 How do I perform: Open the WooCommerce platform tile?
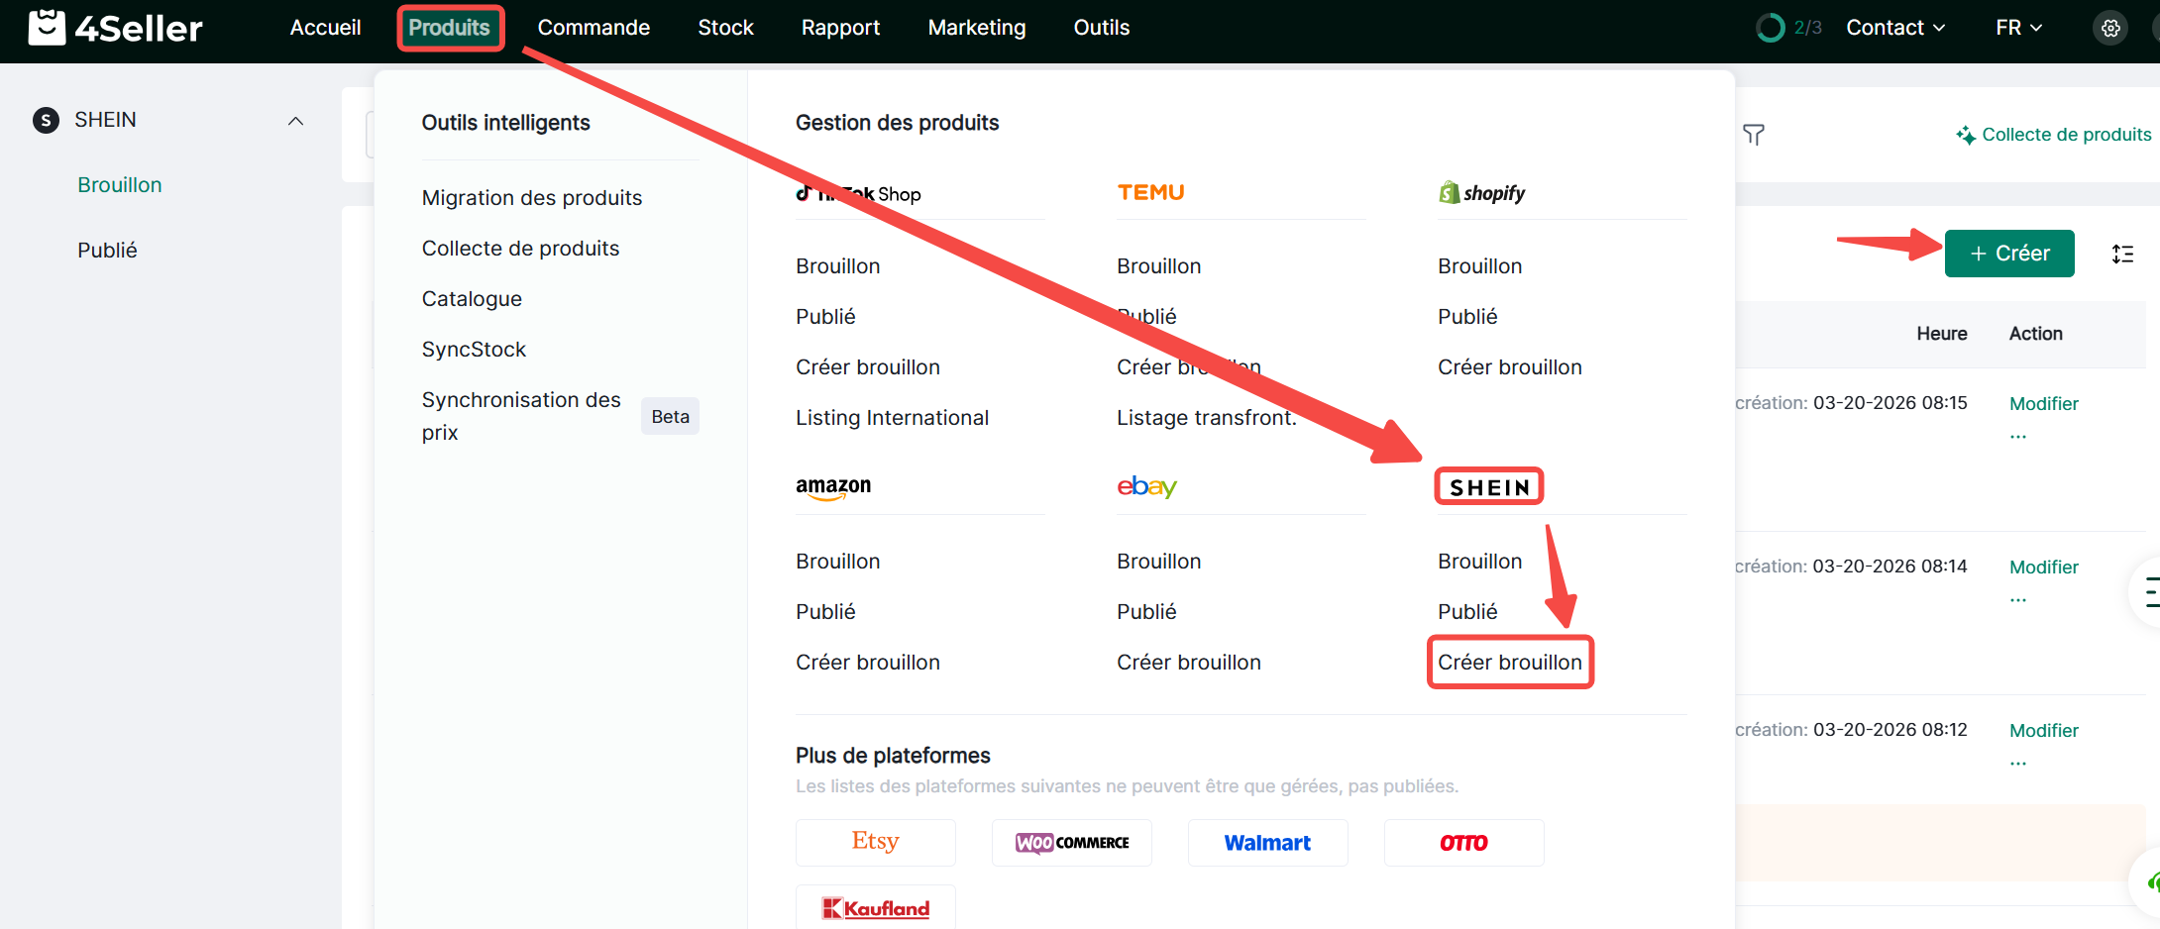[1071, 842]
